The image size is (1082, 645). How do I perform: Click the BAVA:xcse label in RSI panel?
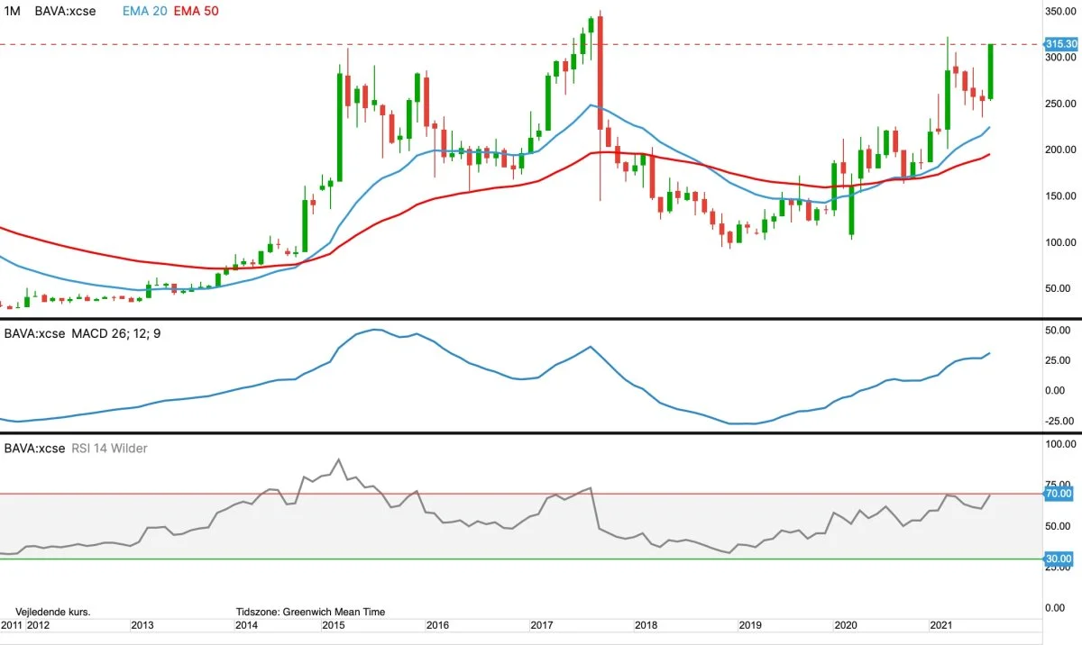point(34,448)
